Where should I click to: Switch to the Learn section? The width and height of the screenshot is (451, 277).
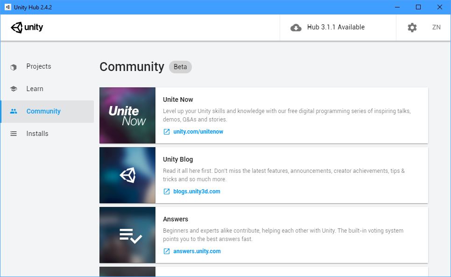click(35, 89)
